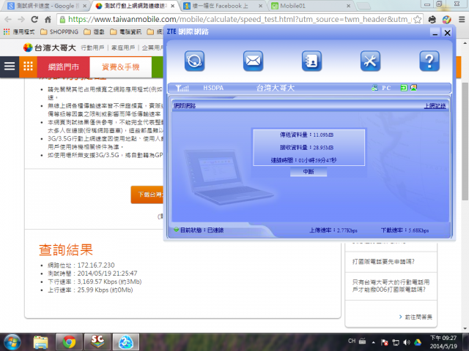Open the ZTE SMS message envelope icon
Image resolution: width=469 pixels, height=351 pixels.
pyautogui.click(x=253, y=61)
